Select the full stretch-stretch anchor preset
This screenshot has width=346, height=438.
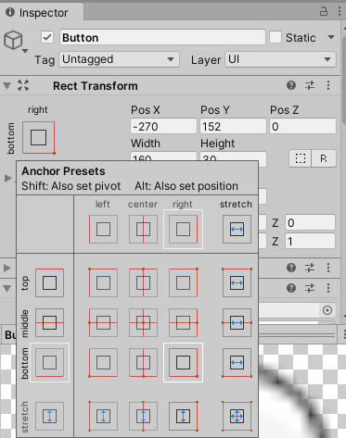(237, 416)
